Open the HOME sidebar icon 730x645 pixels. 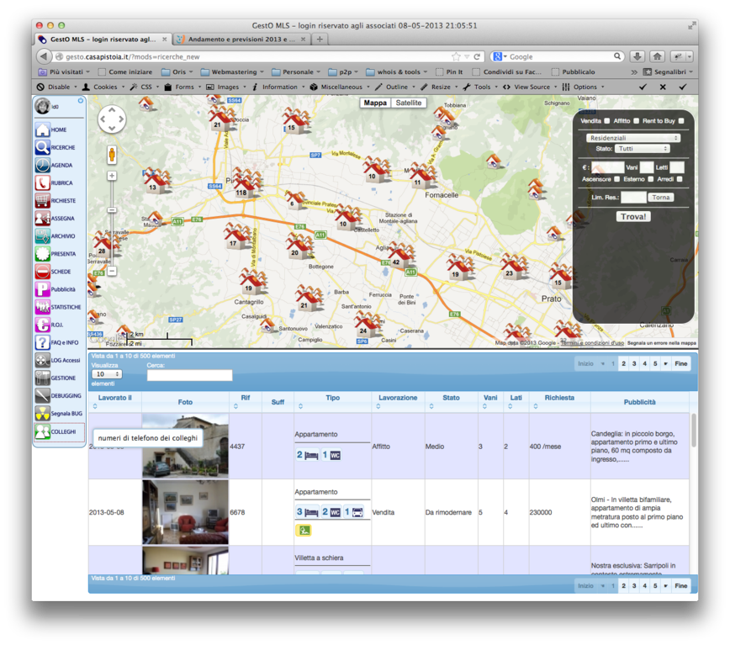[42, 130]
